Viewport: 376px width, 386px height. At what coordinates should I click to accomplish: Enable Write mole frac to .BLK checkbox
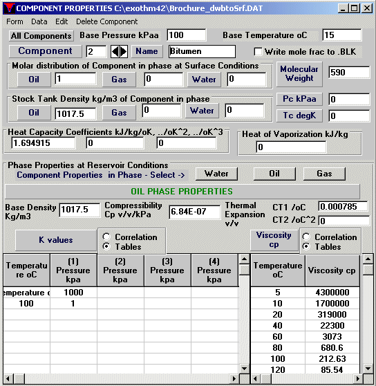click(258, 52)
